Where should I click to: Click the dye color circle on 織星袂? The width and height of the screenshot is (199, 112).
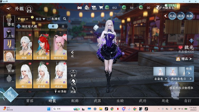pyautogui.click(x=64, y=83)
